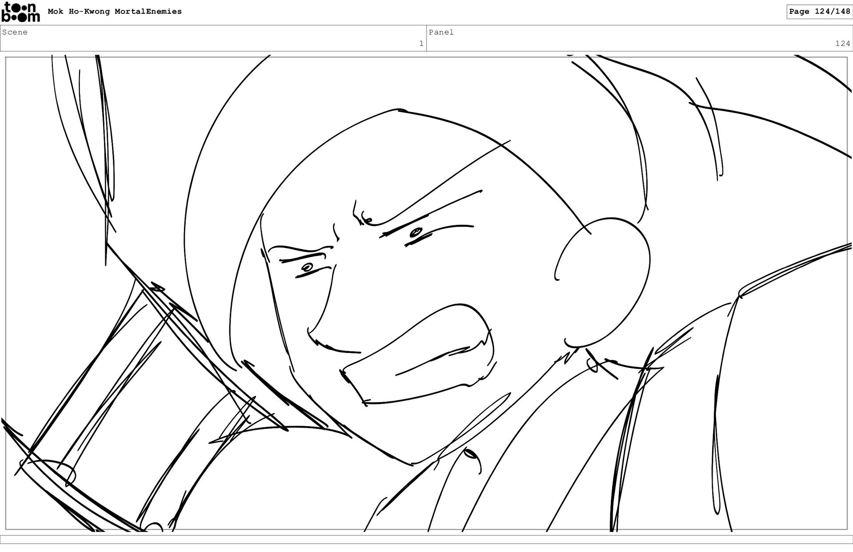Click the empty notes strip below panel
853x552 pixels.
426,539
